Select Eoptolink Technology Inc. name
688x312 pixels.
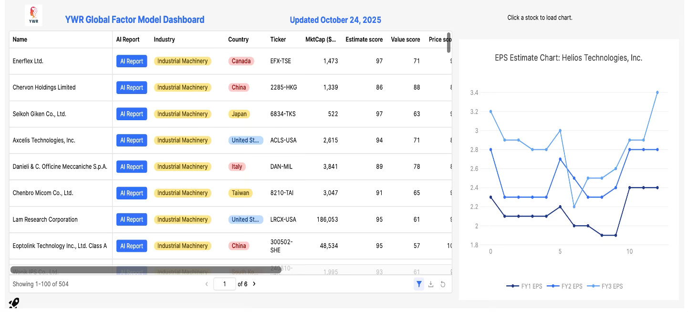(x=60, y=246)
